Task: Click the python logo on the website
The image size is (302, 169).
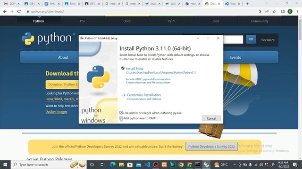Action: pyautogui.click(x=48, y=38)
